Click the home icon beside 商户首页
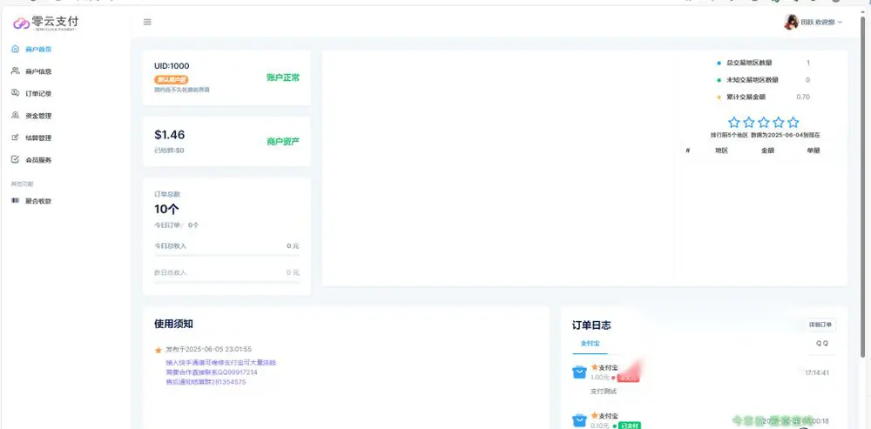The image size is (871, 429). pyautogui.click(x=16, y=49)
